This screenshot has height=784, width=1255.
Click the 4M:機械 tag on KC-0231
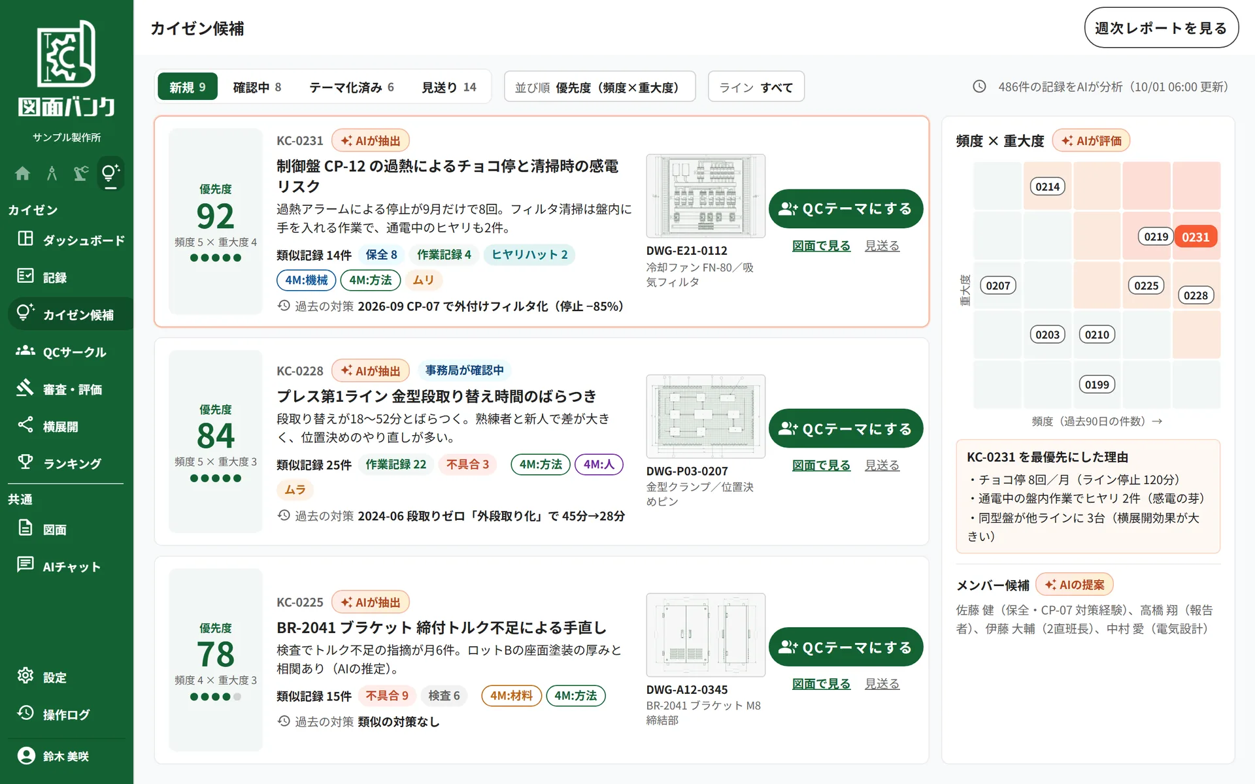pos(307,280)
